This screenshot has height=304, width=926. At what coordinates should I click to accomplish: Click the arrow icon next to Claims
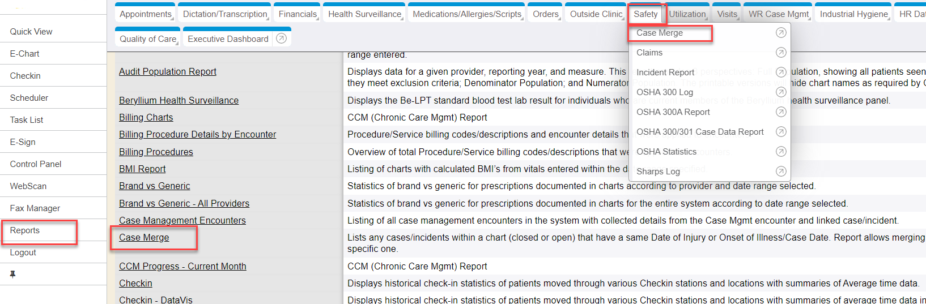781,53
